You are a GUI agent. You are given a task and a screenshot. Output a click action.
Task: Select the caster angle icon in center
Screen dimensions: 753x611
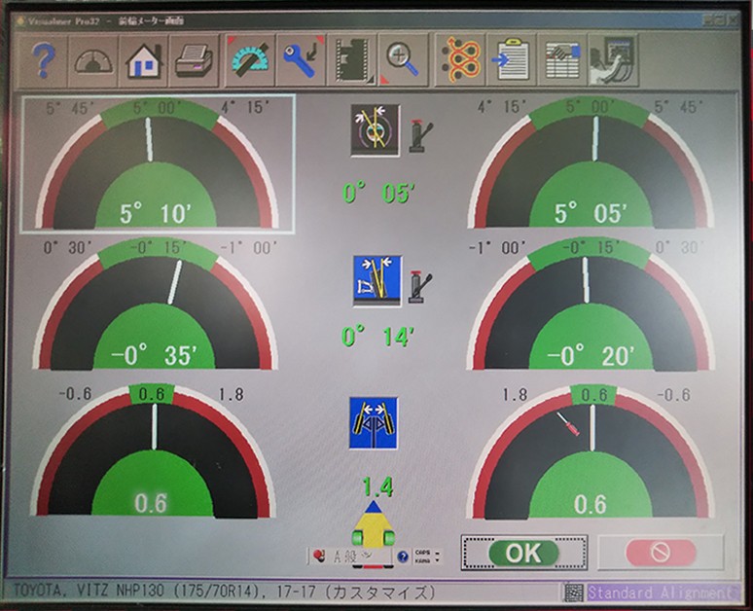(374, 130)
